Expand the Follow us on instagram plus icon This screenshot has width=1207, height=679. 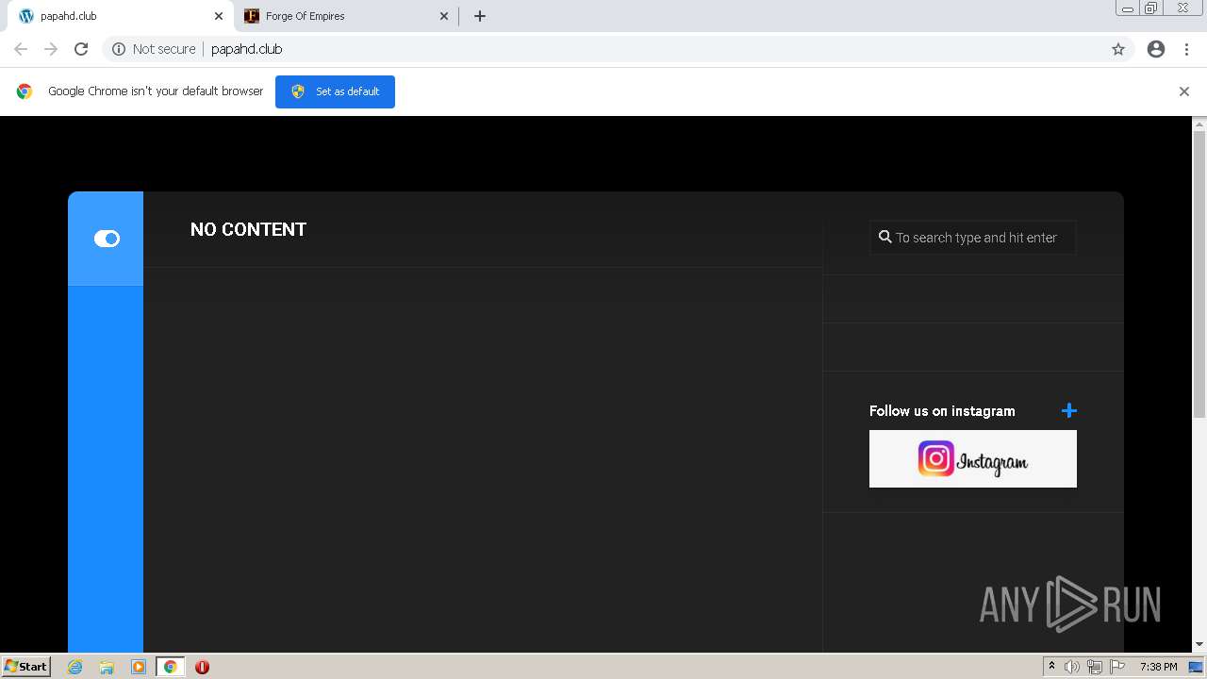coord(1068,410)
